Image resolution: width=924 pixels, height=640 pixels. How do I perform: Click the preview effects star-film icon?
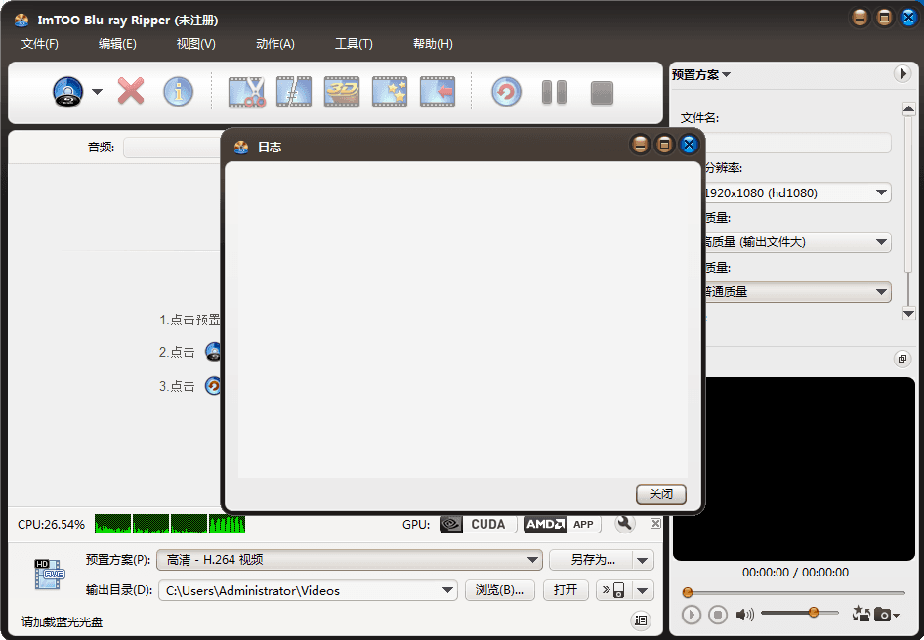pos(861,614)
